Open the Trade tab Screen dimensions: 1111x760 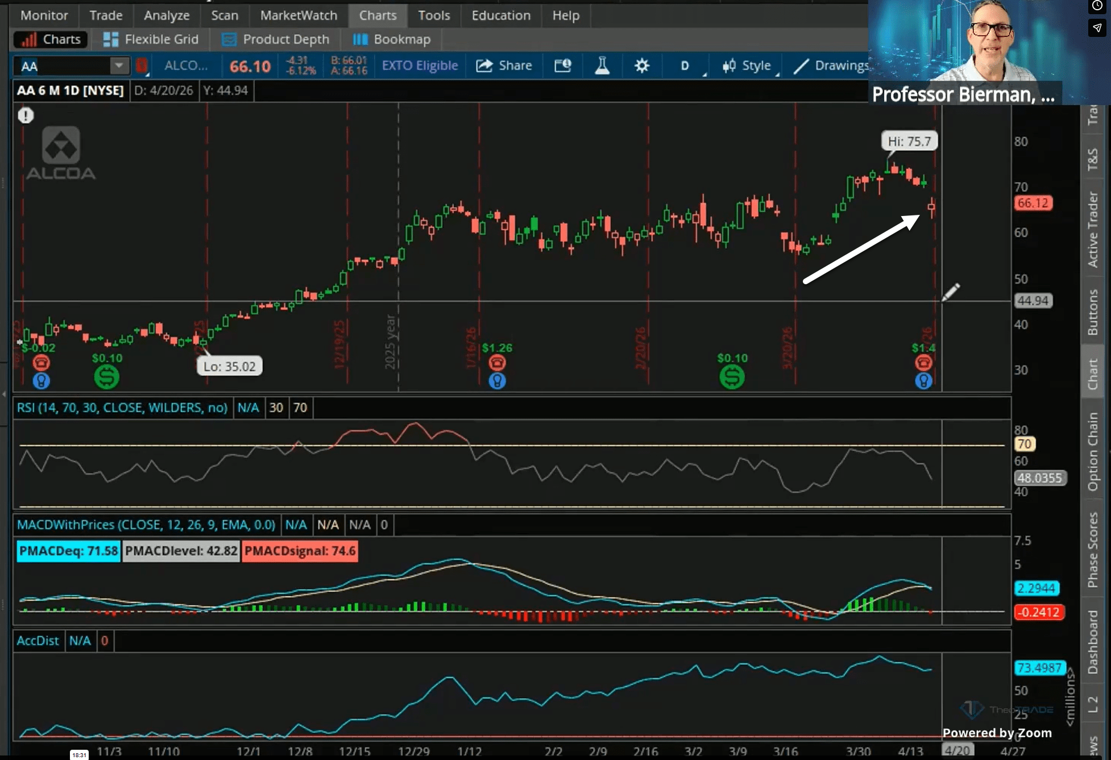pos(106,15)
